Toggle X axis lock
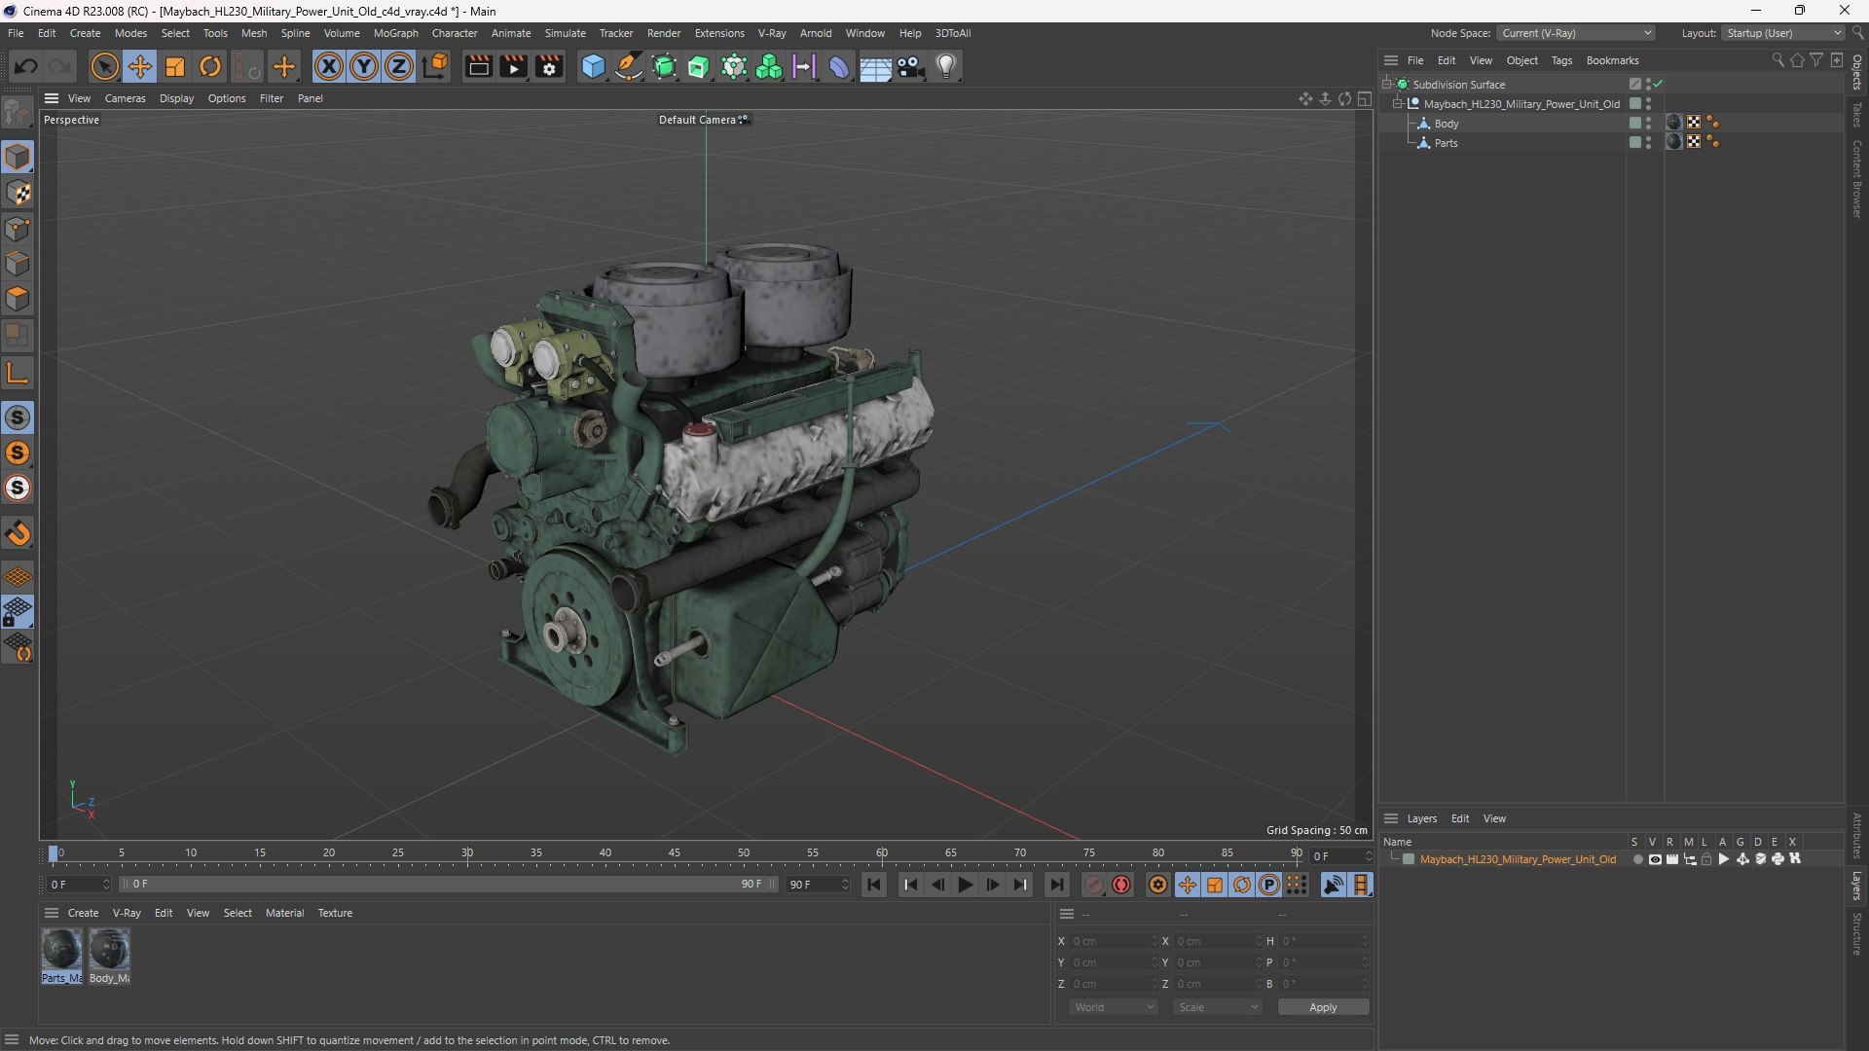This screenshot has height=1051, width=1869. (x=329, y=66)
